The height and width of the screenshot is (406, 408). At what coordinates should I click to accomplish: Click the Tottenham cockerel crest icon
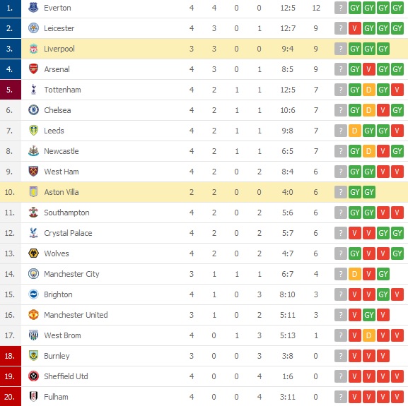coord(33,90)
